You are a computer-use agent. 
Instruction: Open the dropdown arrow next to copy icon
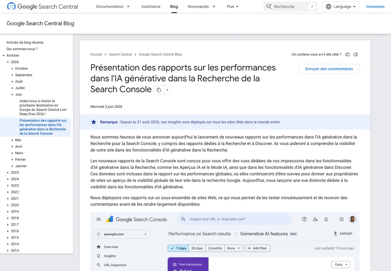(x=167, y=90)
